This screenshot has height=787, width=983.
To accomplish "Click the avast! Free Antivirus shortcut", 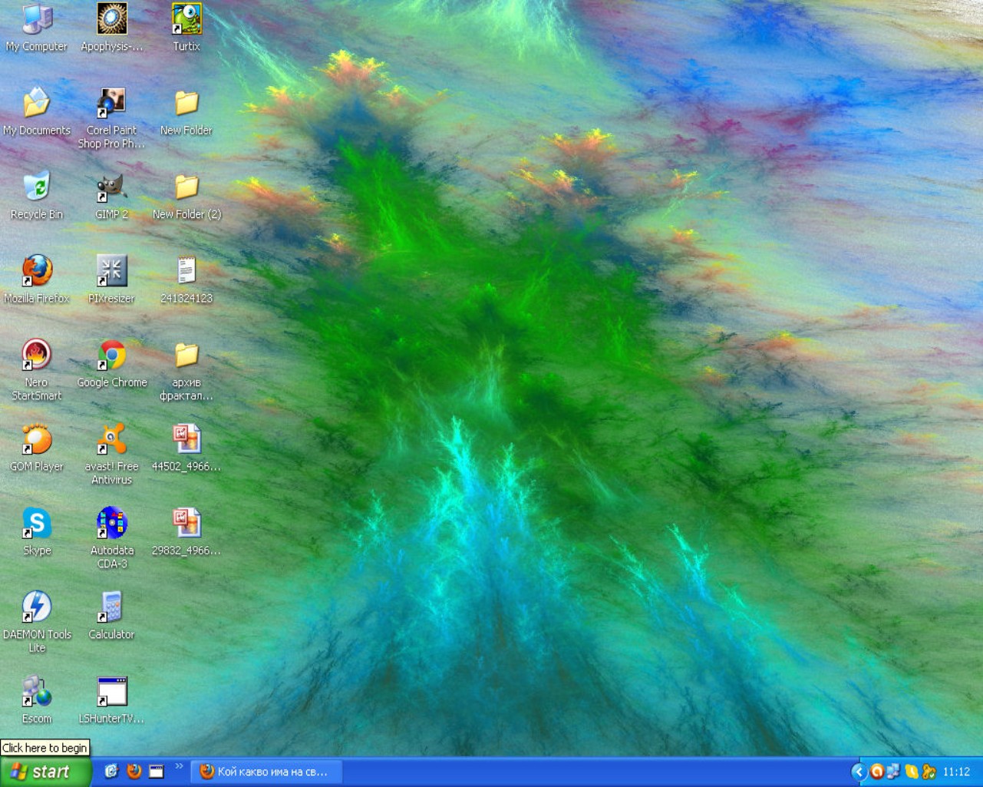I will (112, 441).
